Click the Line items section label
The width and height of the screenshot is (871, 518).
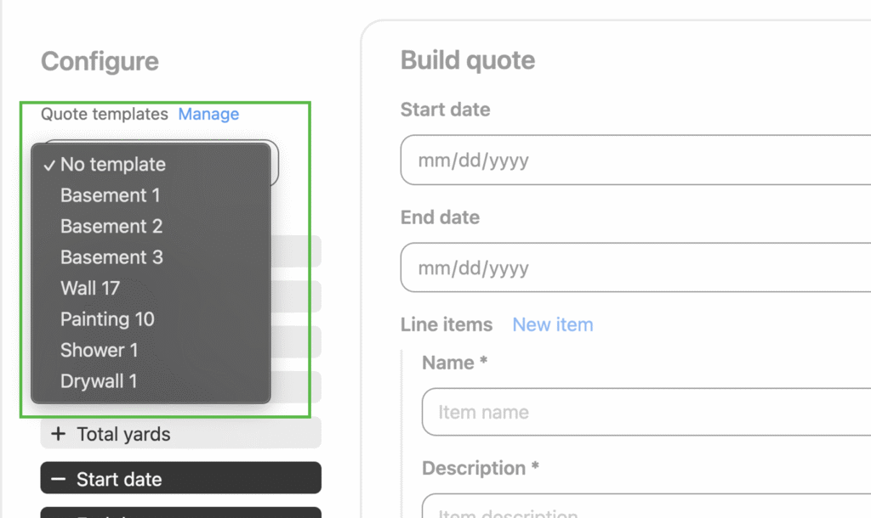pos(446,324)
